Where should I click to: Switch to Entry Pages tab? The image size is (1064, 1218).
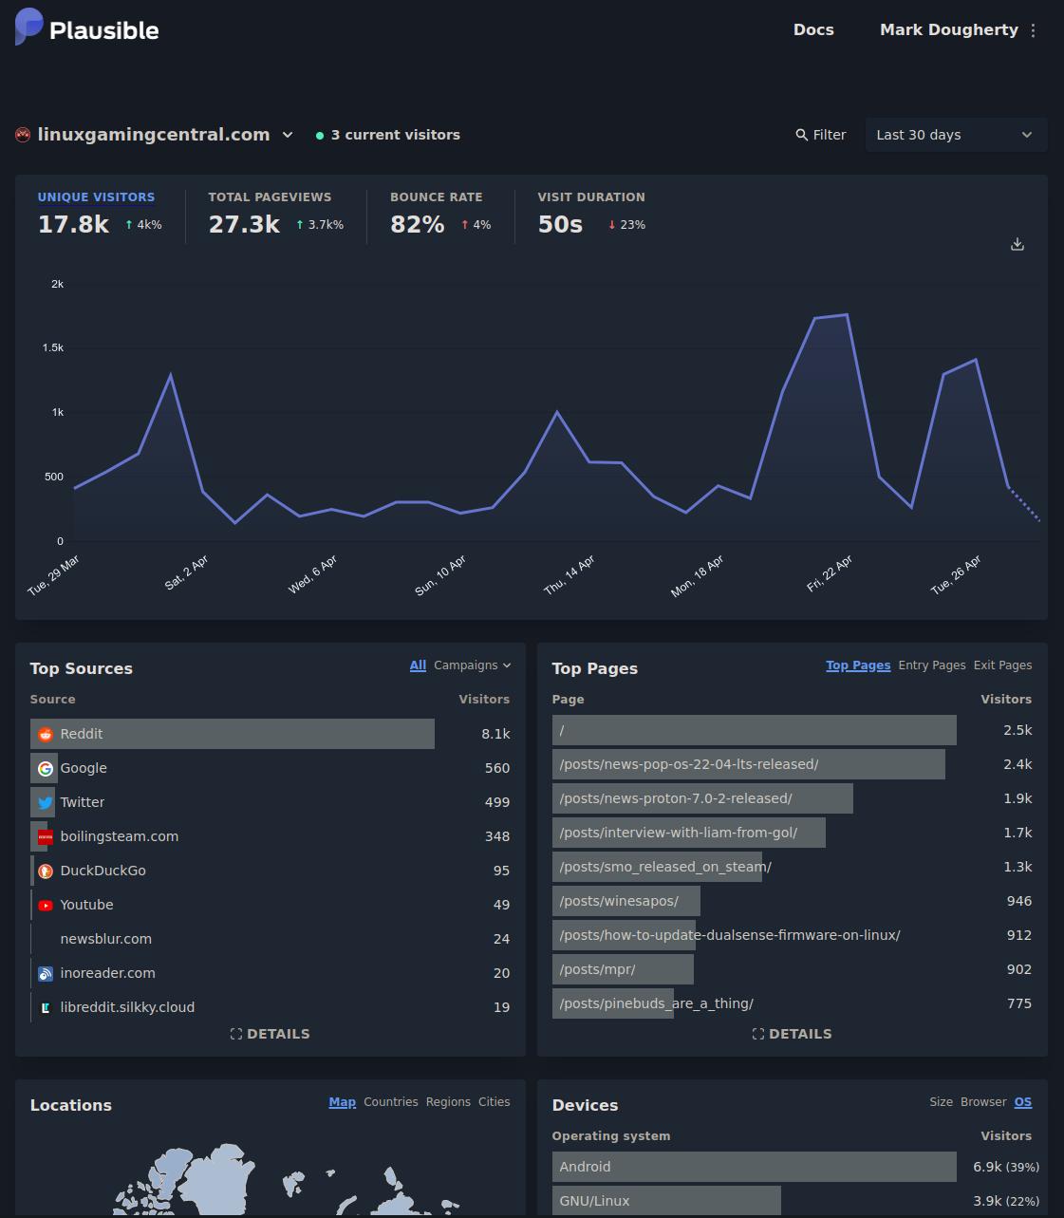click(x=932, y=665)
